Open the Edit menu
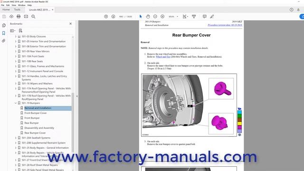The width and height of the screenshot is (304, 171). (8, 5)
